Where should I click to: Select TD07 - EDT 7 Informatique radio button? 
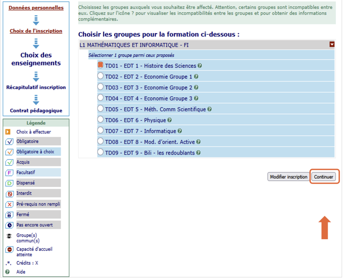(x=100, y=130)
